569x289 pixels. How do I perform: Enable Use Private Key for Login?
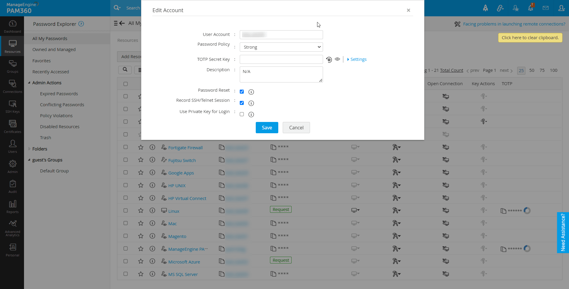click(242, 114)
